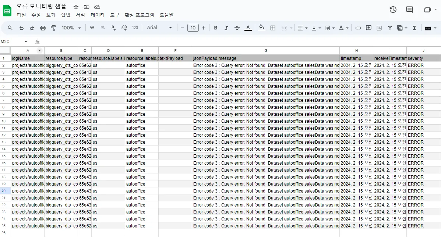This screenshot has height=237, width=441.
Task: Star this spreadsheet document
Action: tap(76, 7)
